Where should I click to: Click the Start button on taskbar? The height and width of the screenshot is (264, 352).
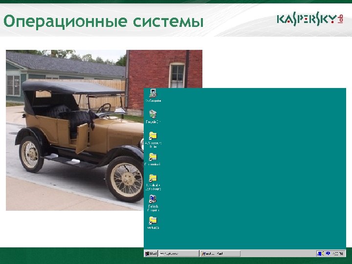[x=151, y=253]
